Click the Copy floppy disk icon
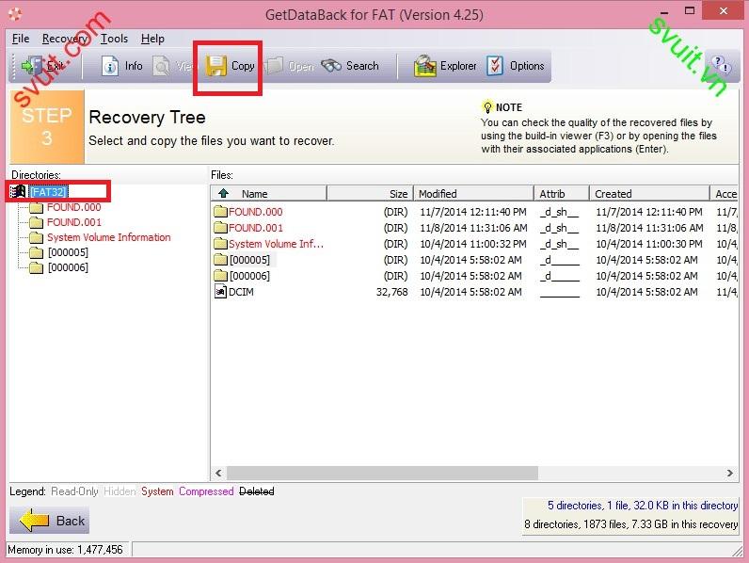 215,66
